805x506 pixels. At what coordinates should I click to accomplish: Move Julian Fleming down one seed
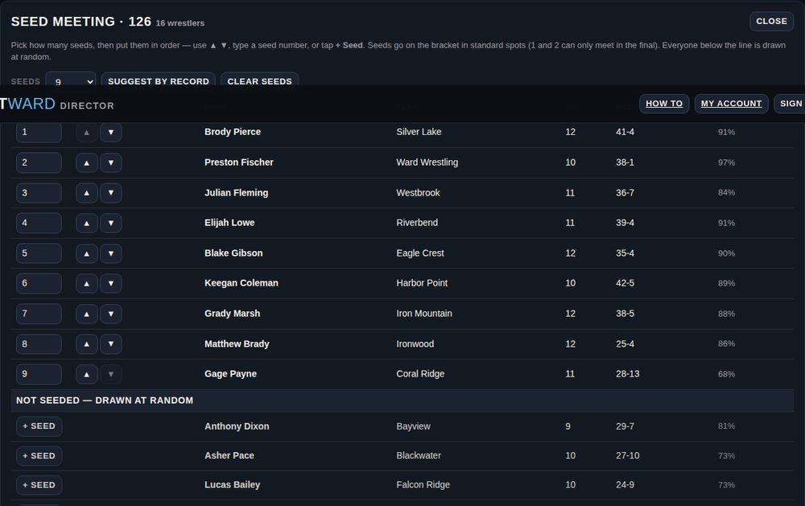[111, 193]
